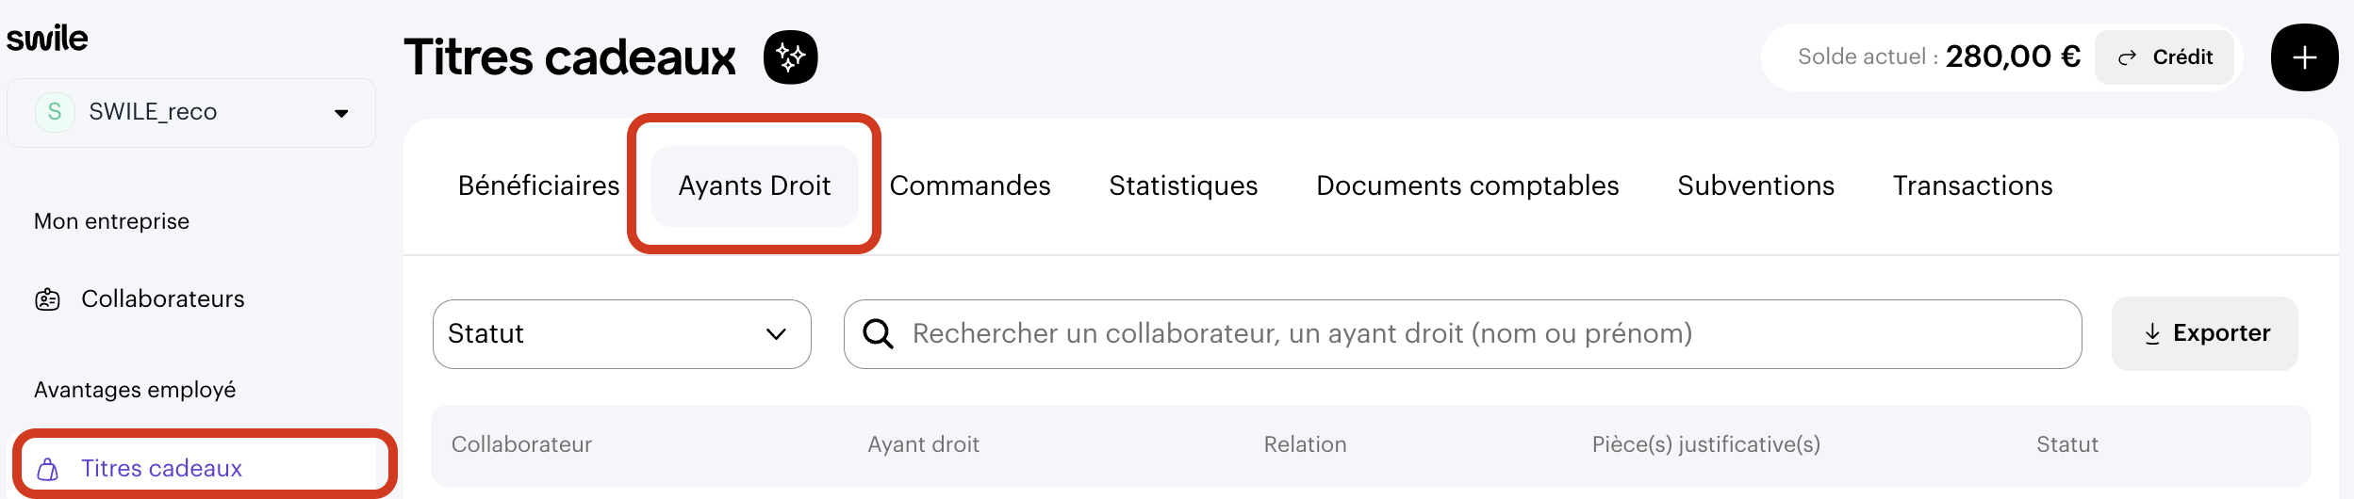This screenshot has height=499, width=2354.
Task: Expand the SWILE_reco account selector
Action: [x=191, y=113]
